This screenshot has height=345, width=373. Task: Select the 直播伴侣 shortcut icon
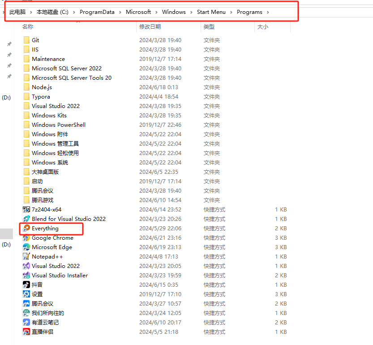pos(26,332)
